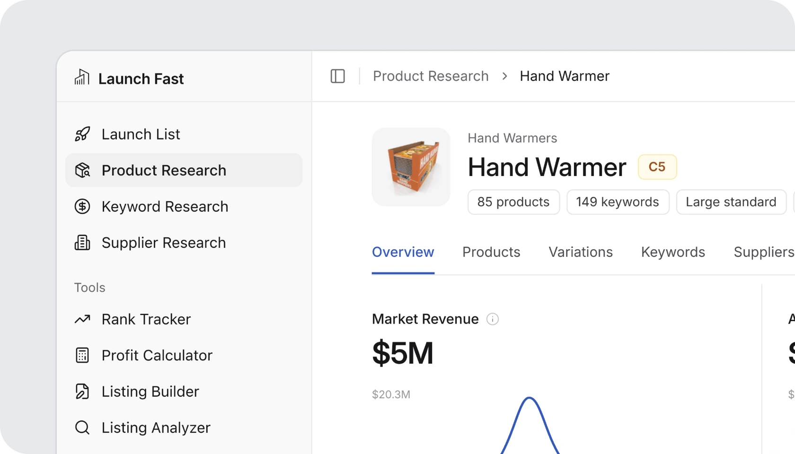The height and width of the screenshot is (454, 795).
Task: Open Supplier Research in sidebar
Action: 184,243
